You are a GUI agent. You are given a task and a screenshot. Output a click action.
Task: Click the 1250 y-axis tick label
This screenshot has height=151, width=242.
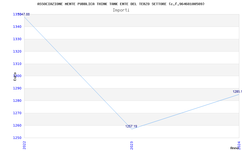[17, 138]
